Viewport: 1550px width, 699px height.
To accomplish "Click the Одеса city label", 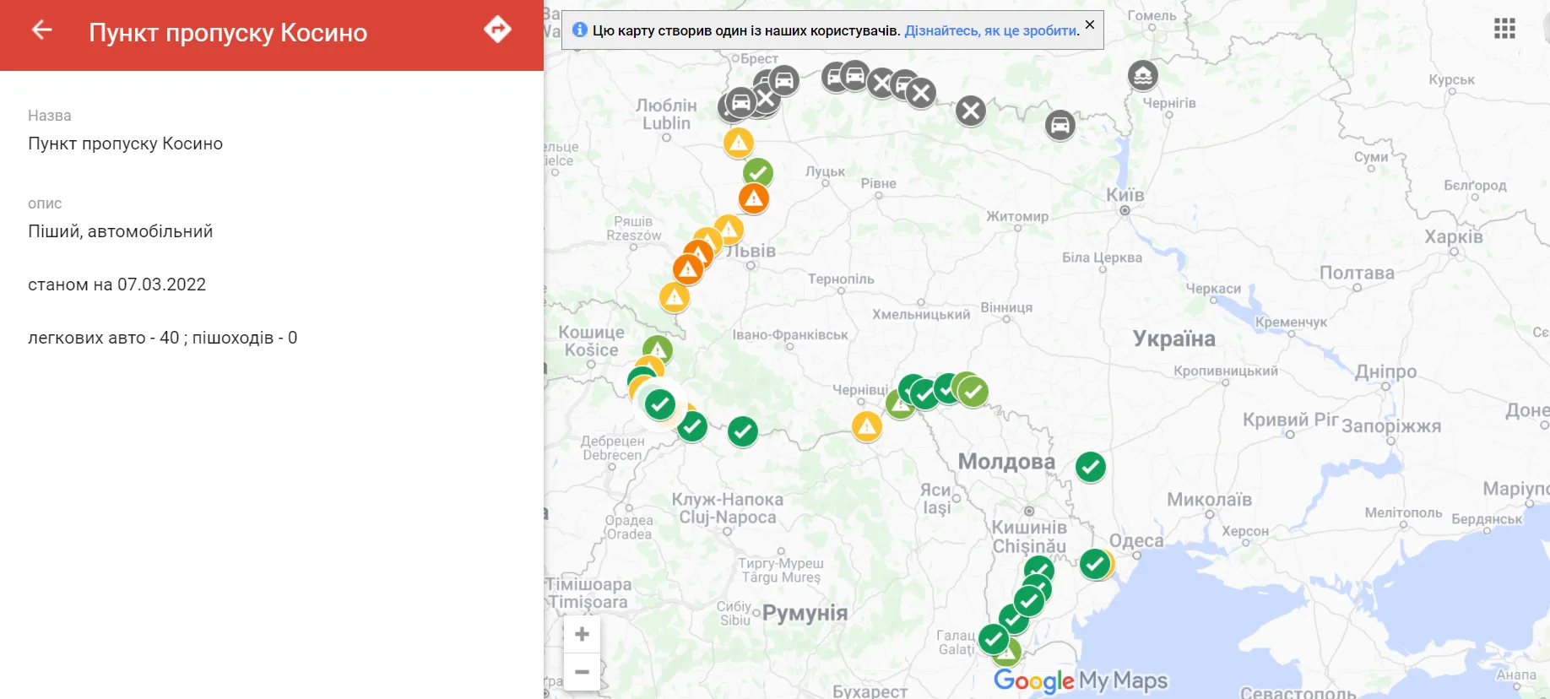I will click(1136, 540).
